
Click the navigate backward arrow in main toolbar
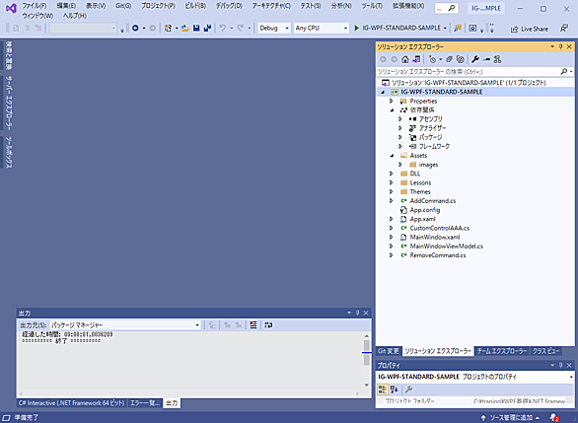click(135, 28)
